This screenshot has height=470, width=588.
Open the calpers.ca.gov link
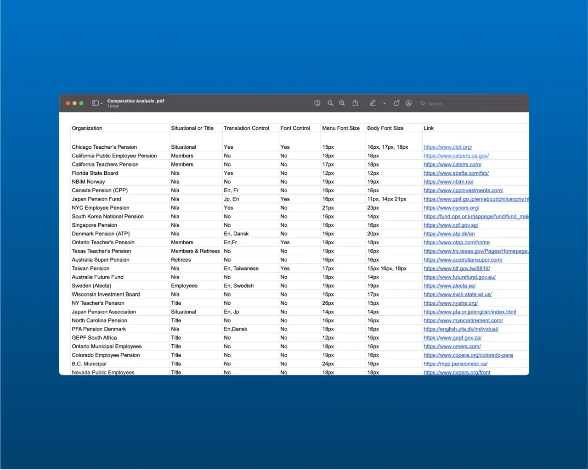[x=456, y=156]
